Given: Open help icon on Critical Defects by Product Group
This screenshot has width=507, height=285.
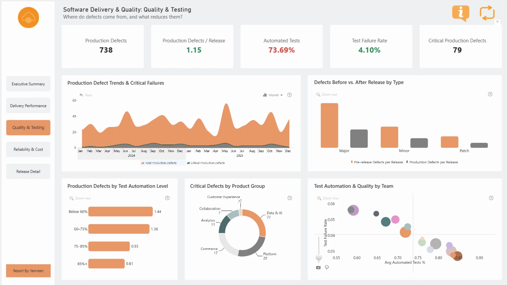Looking at the screenshot, I should 290,198.
